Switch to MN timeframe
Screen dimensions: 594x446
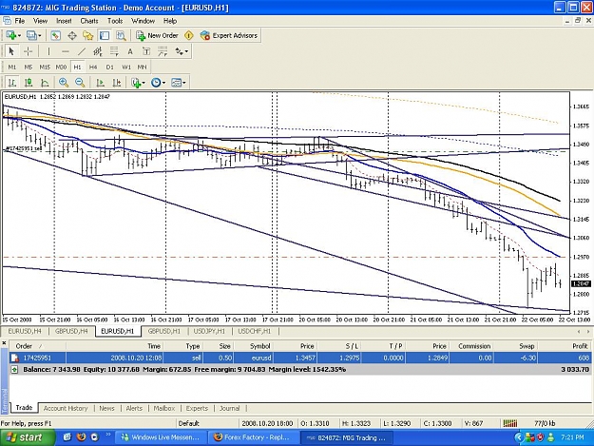(142, 68)
